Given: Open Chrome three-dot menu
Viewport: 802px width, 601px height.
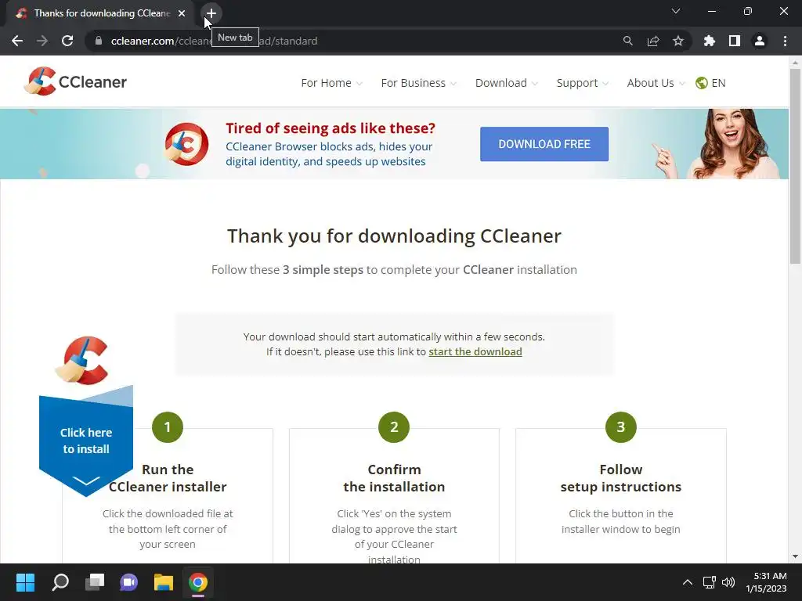Looking at the screenshot, I should click(x=785, y=41).
